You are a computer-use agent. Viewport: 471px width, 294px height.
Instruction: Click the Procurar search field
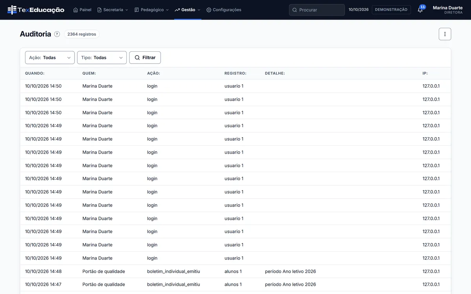click(317, 10)
